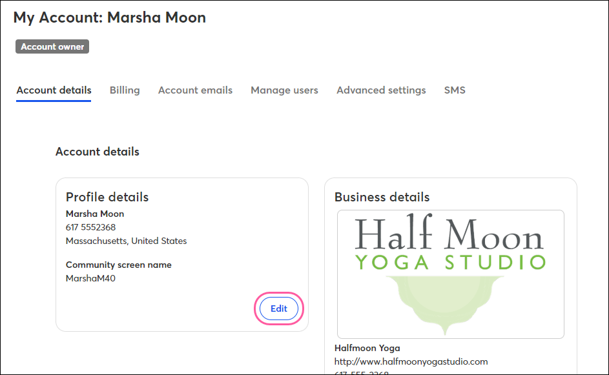Click the Profile details heading
Screen dimensions: 609x375
(x=107, y=197)
